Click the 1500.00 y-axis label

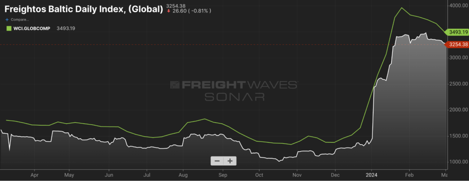[458, 135]
